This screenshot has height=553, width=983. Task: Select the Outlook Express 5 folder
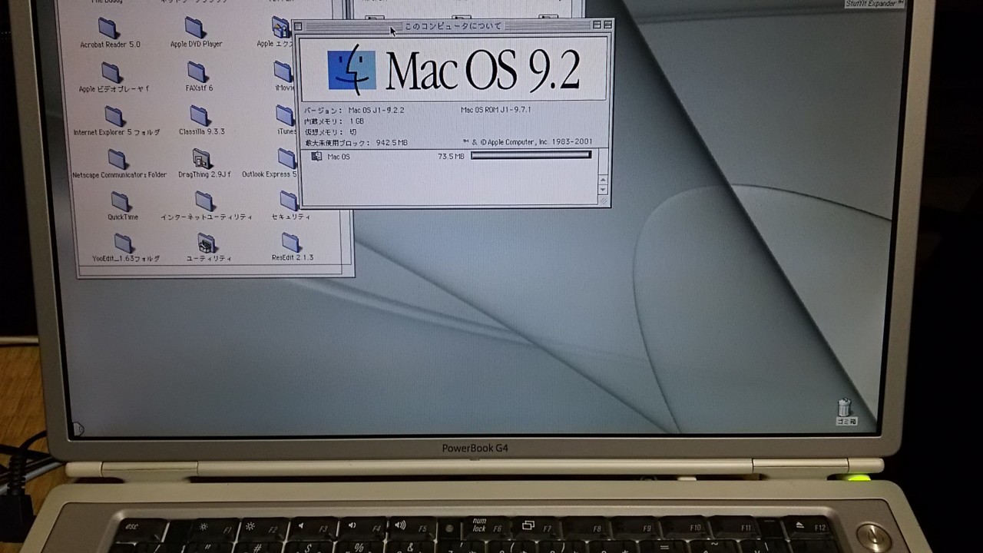coord(287,159)
